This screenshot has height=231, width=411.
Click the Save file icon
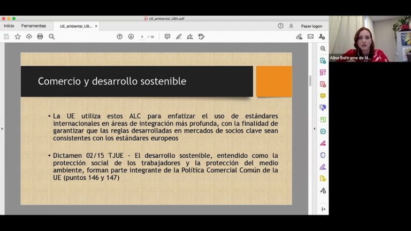(6, 37)
